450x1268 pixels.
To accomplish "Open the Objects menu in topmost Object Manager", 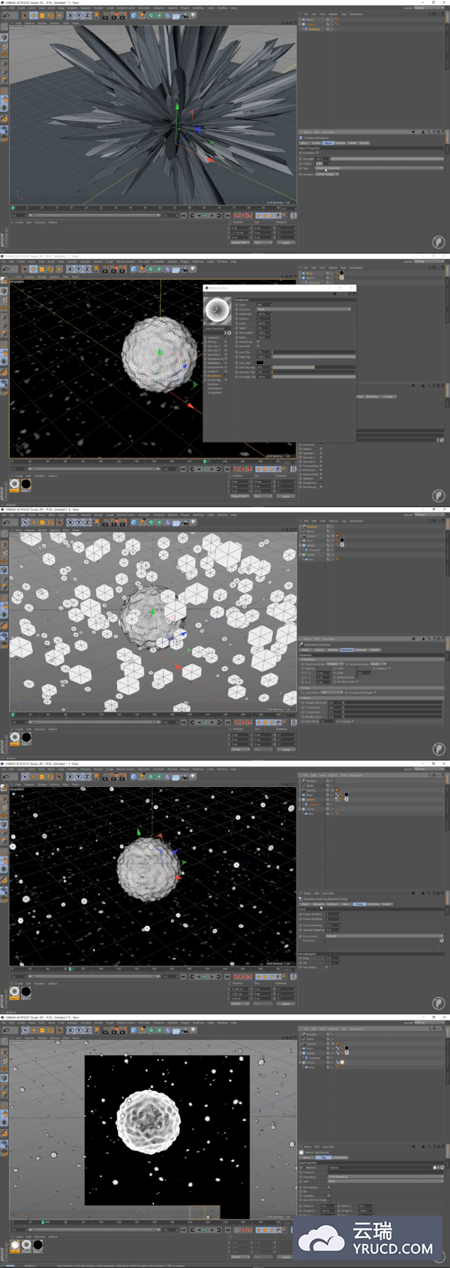I will click(x=333, y=14).
